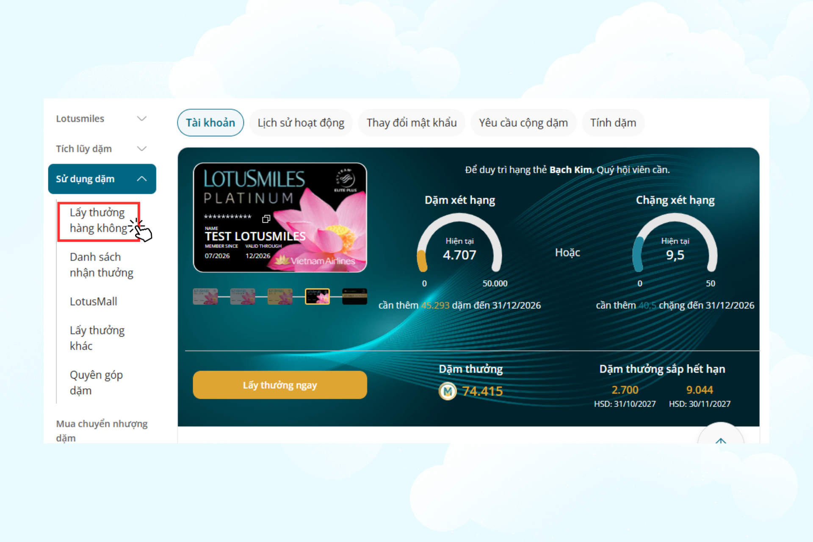Open the Tính dặm tab
The width and height of the screenshot is (813, 542).
pos(613,123)
